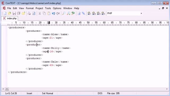Click the horizontal scrollbar left arrow
The width and height of the screenshot is (170, 96).
coord(3,89)
